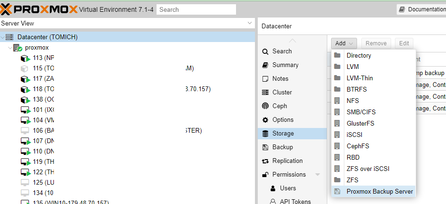The width and height of the screenshot is (446, 204).
Task: Choose CephFS storage type
Action: coord(373,146)
